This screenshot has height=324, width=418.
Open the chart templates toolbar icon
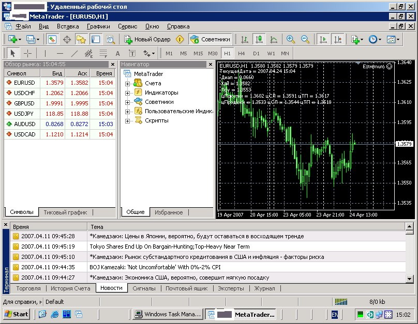tap(391, 39)
